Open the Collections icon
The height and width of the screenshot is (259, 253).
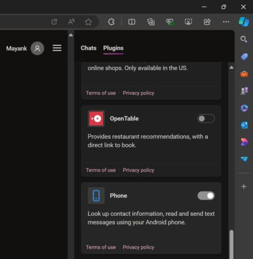point(151,22)
